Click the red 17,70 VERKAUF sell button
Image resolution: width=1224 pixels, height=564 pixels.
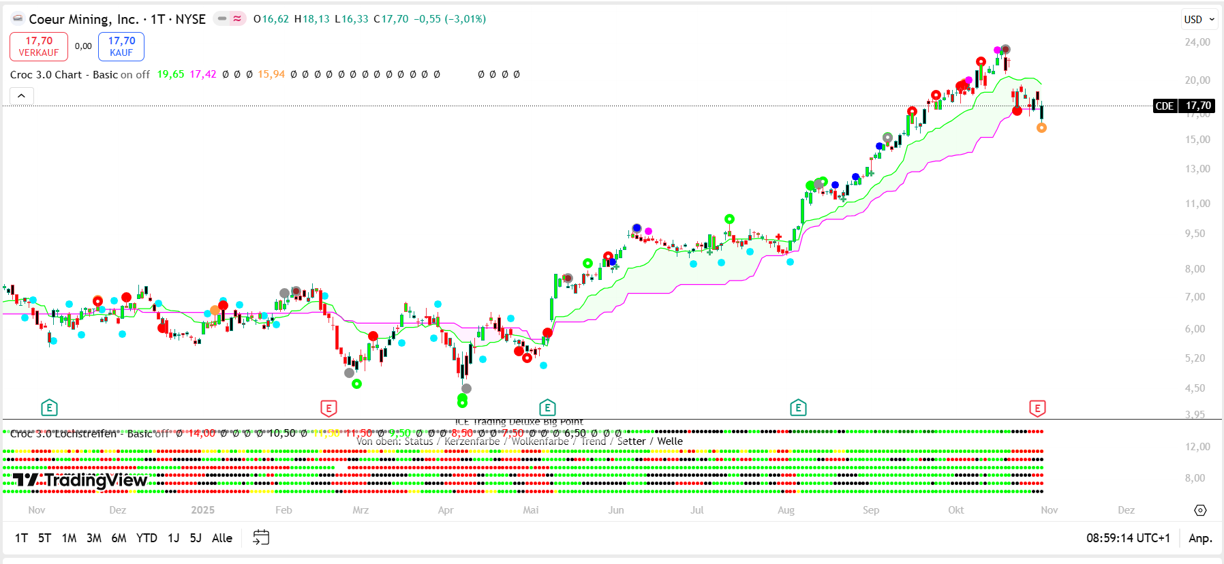[x=39, y=46]
